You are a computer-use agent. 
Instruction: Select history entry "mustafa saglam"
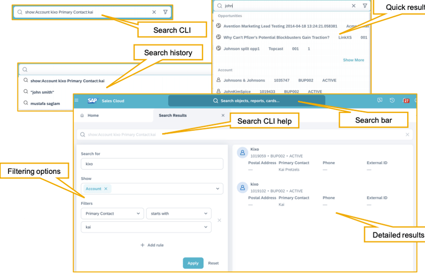(x=45, y=103)
